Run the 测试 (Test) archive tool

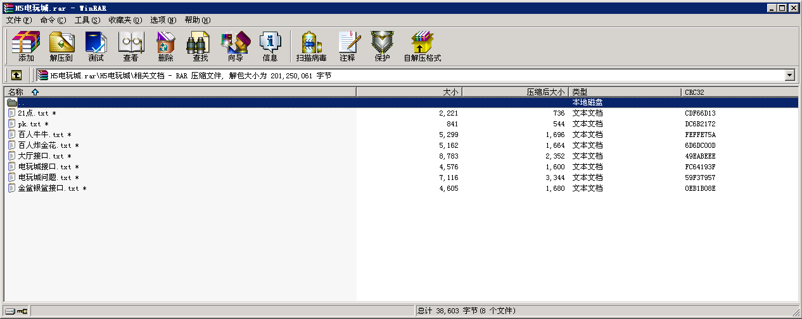pyautogui.click(x=96, y=47)
